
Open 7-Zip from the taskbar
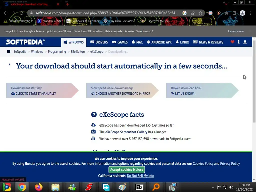pyautogui.click(x=139, y=187)
